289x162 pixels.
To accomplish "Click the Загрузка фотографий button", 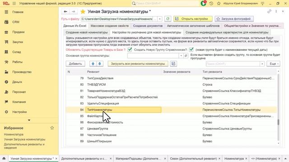I will [234, 19].
